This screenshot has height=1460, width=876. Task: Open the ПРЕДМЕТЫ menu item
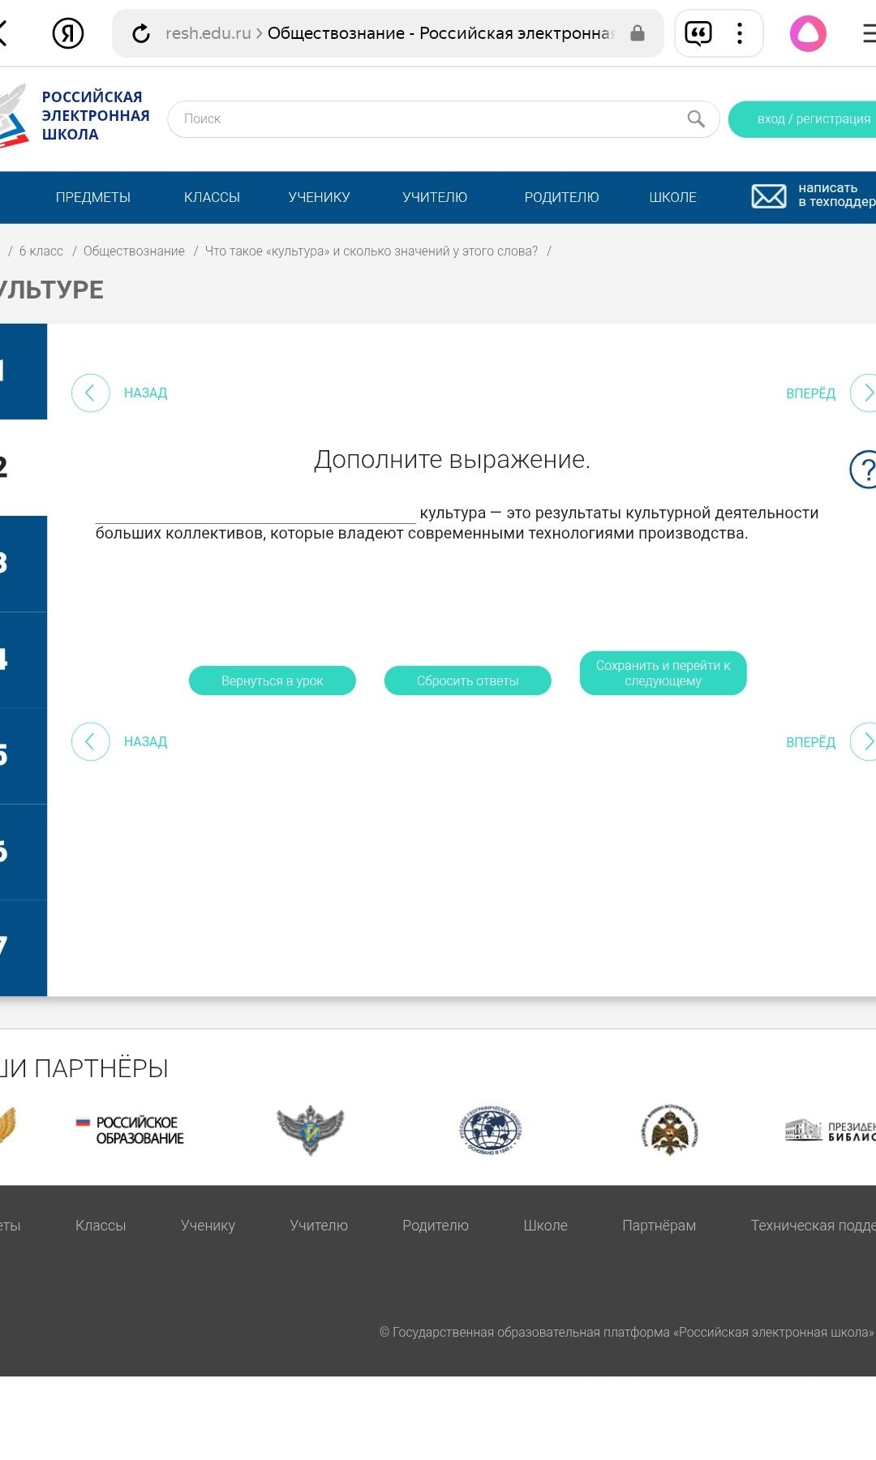(x=93, y=197)
